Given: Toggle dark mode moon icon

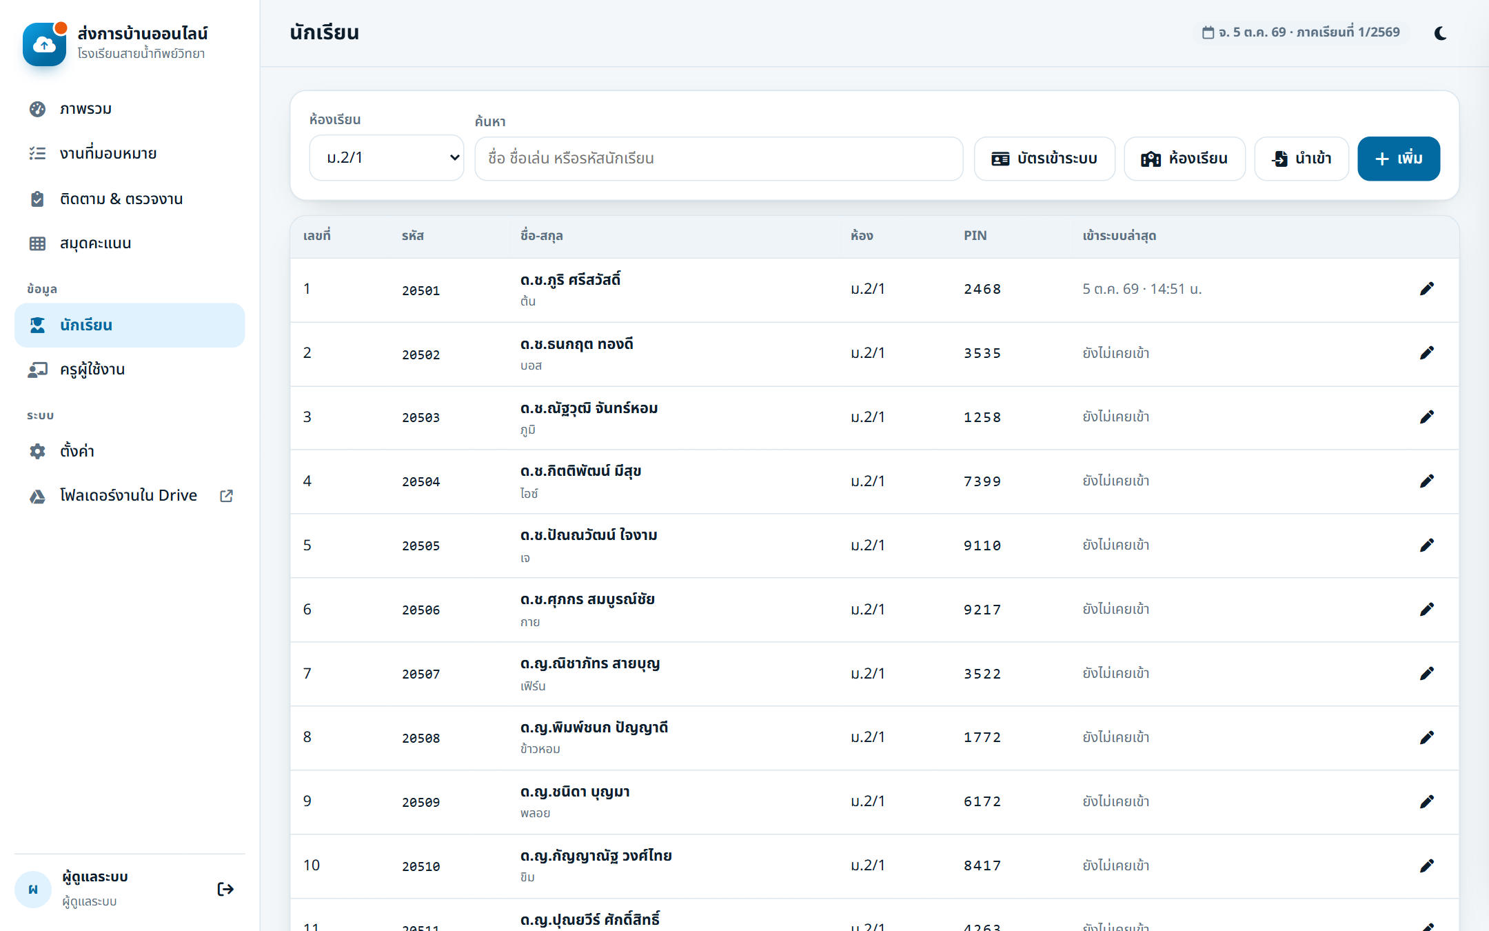Looking at the screenshot, I should point(1440,33).
